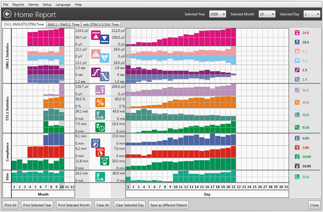The image size is (323, 212).
Task: Click the blue EMG rest average icon showing 18.0
Action: [x=297, y=42]
